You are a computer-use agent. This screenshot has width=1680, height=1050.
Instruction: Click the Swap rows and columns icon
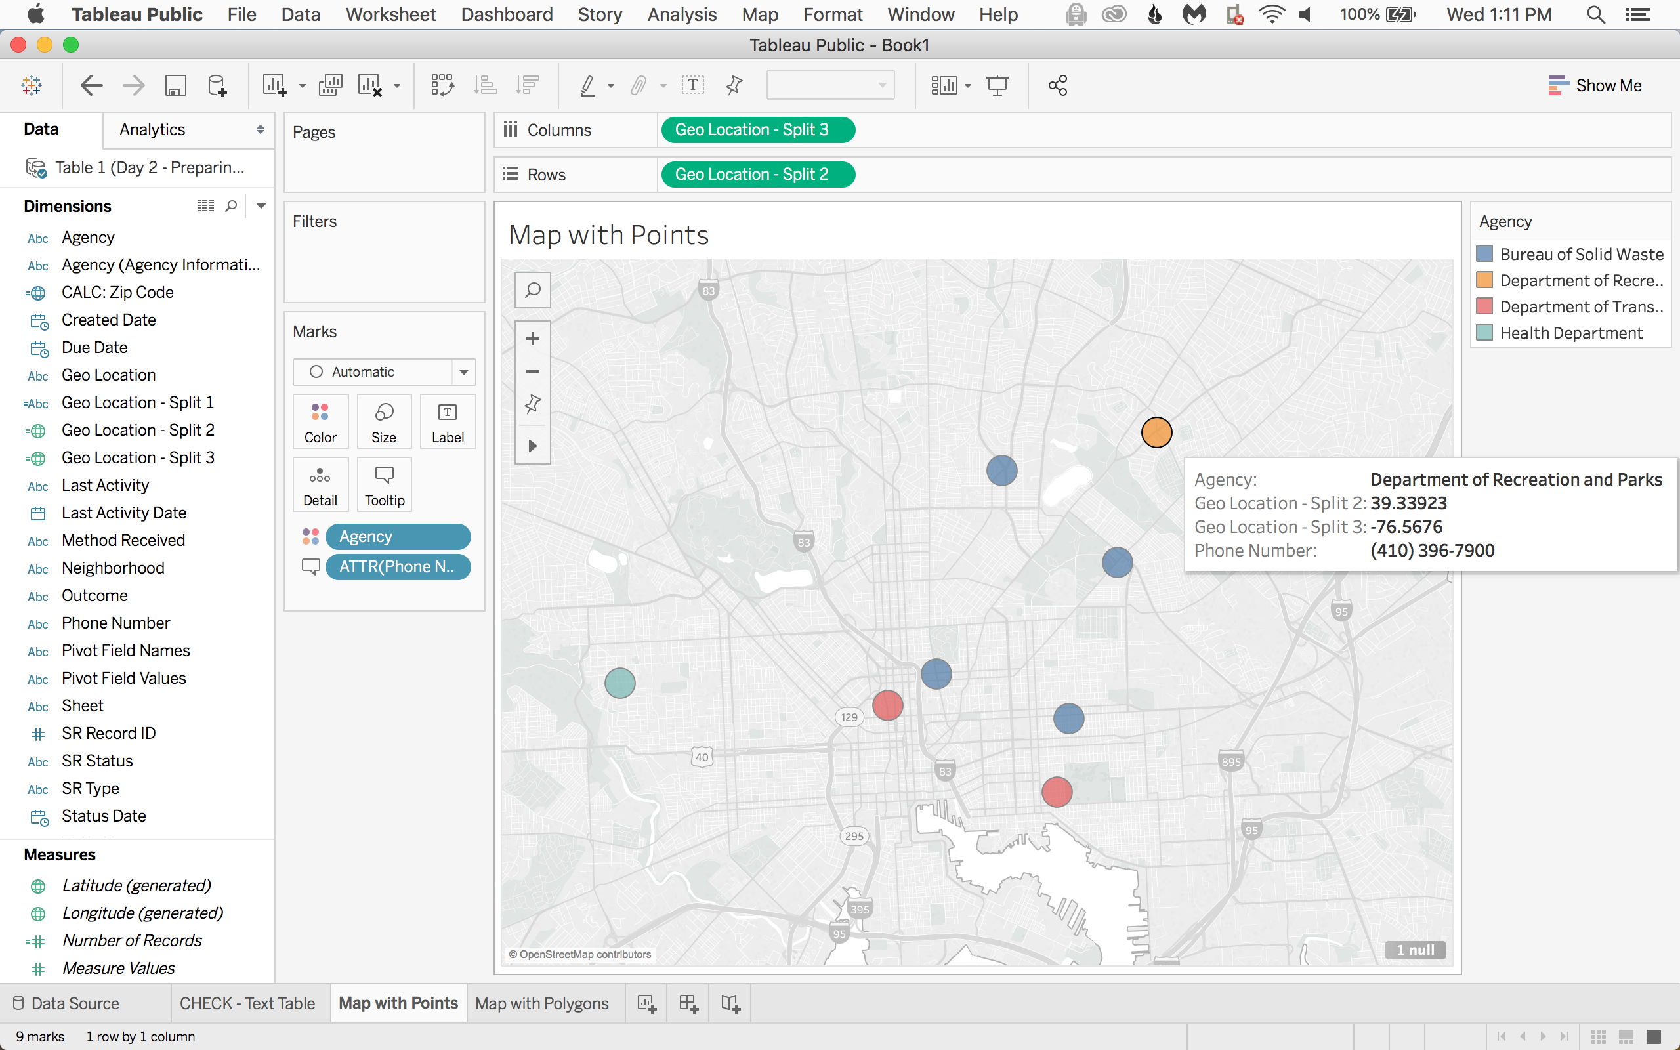(x=442, y=85)
